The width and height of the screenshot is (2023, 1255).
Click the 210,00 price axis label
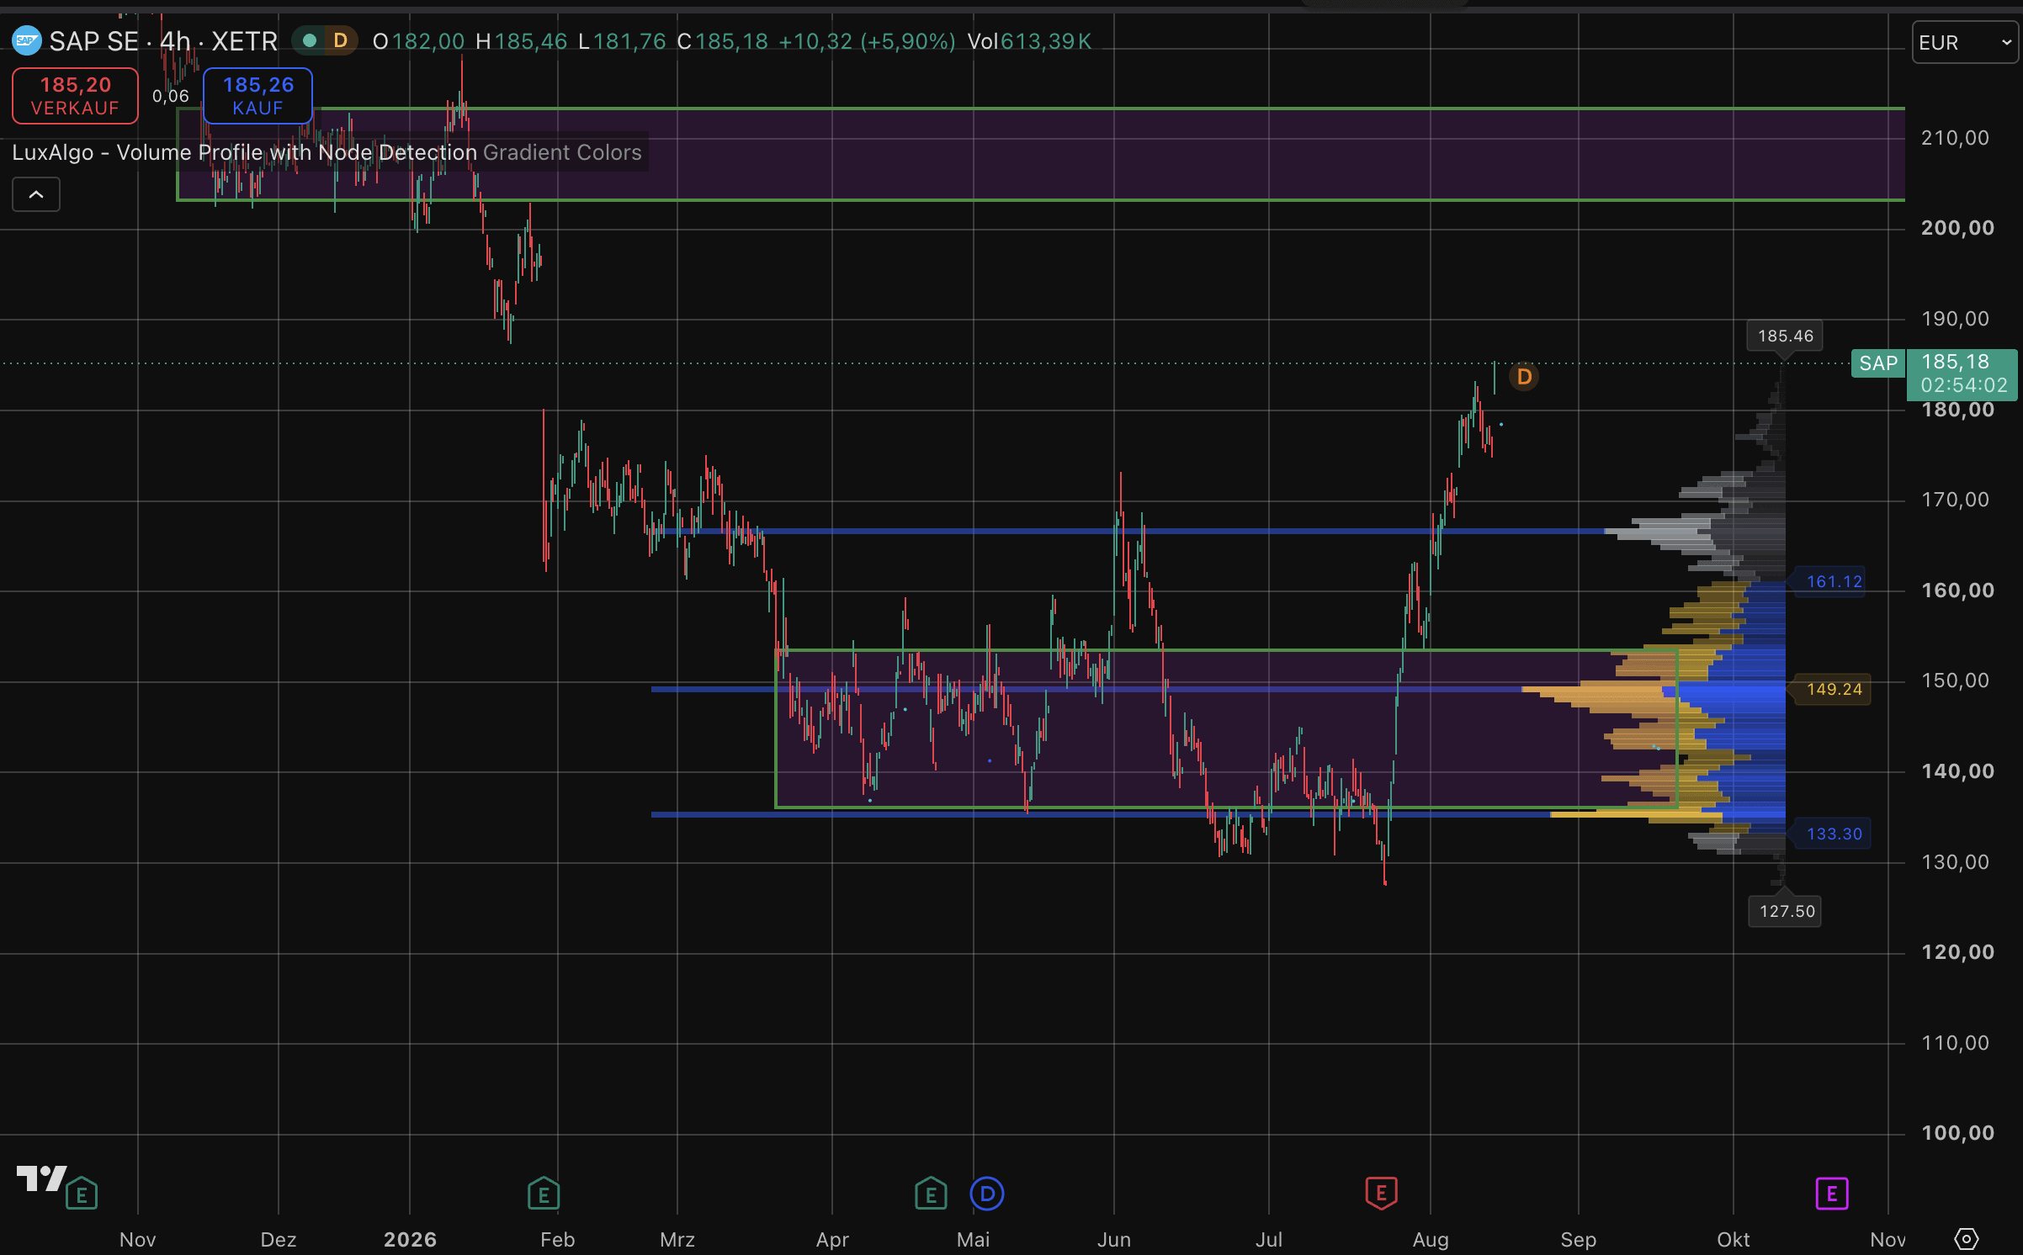pos(1956,138)
